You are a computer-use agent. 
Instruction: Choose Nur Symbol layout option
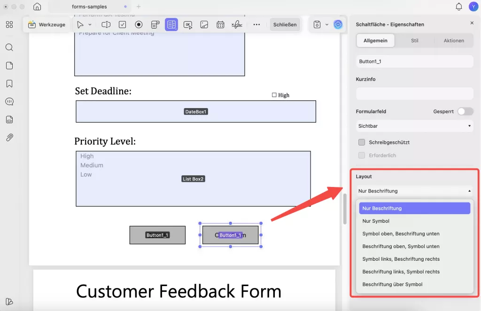414,221
